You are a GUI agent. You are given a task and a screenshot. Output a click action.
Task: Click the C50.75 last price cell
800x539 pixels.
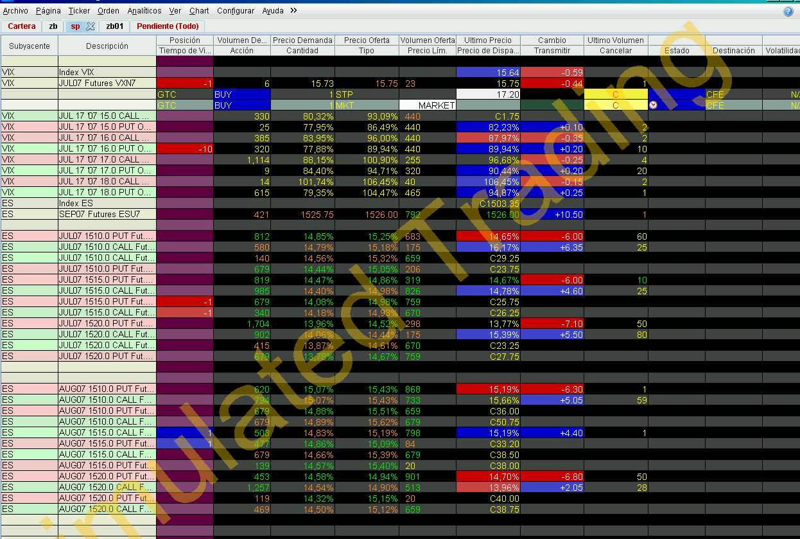pyautogui.click(x=488, y=422)
